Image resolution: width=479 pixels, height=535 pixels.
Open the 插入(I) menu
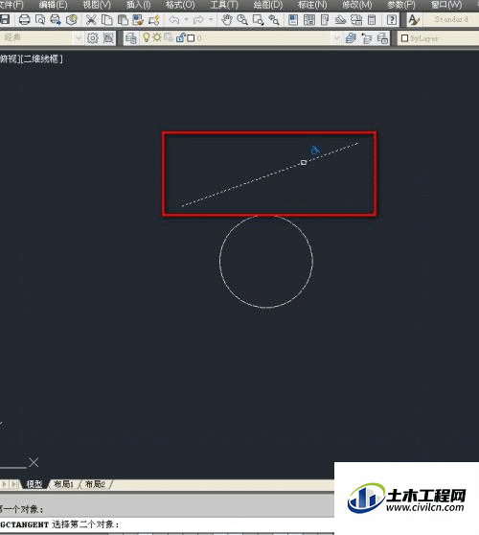[138, 5]
